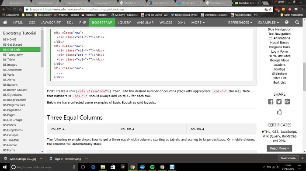Click sidebar scrollbar thumb
The height and width of the screenshot is (171, 306).
coord(42,48)
